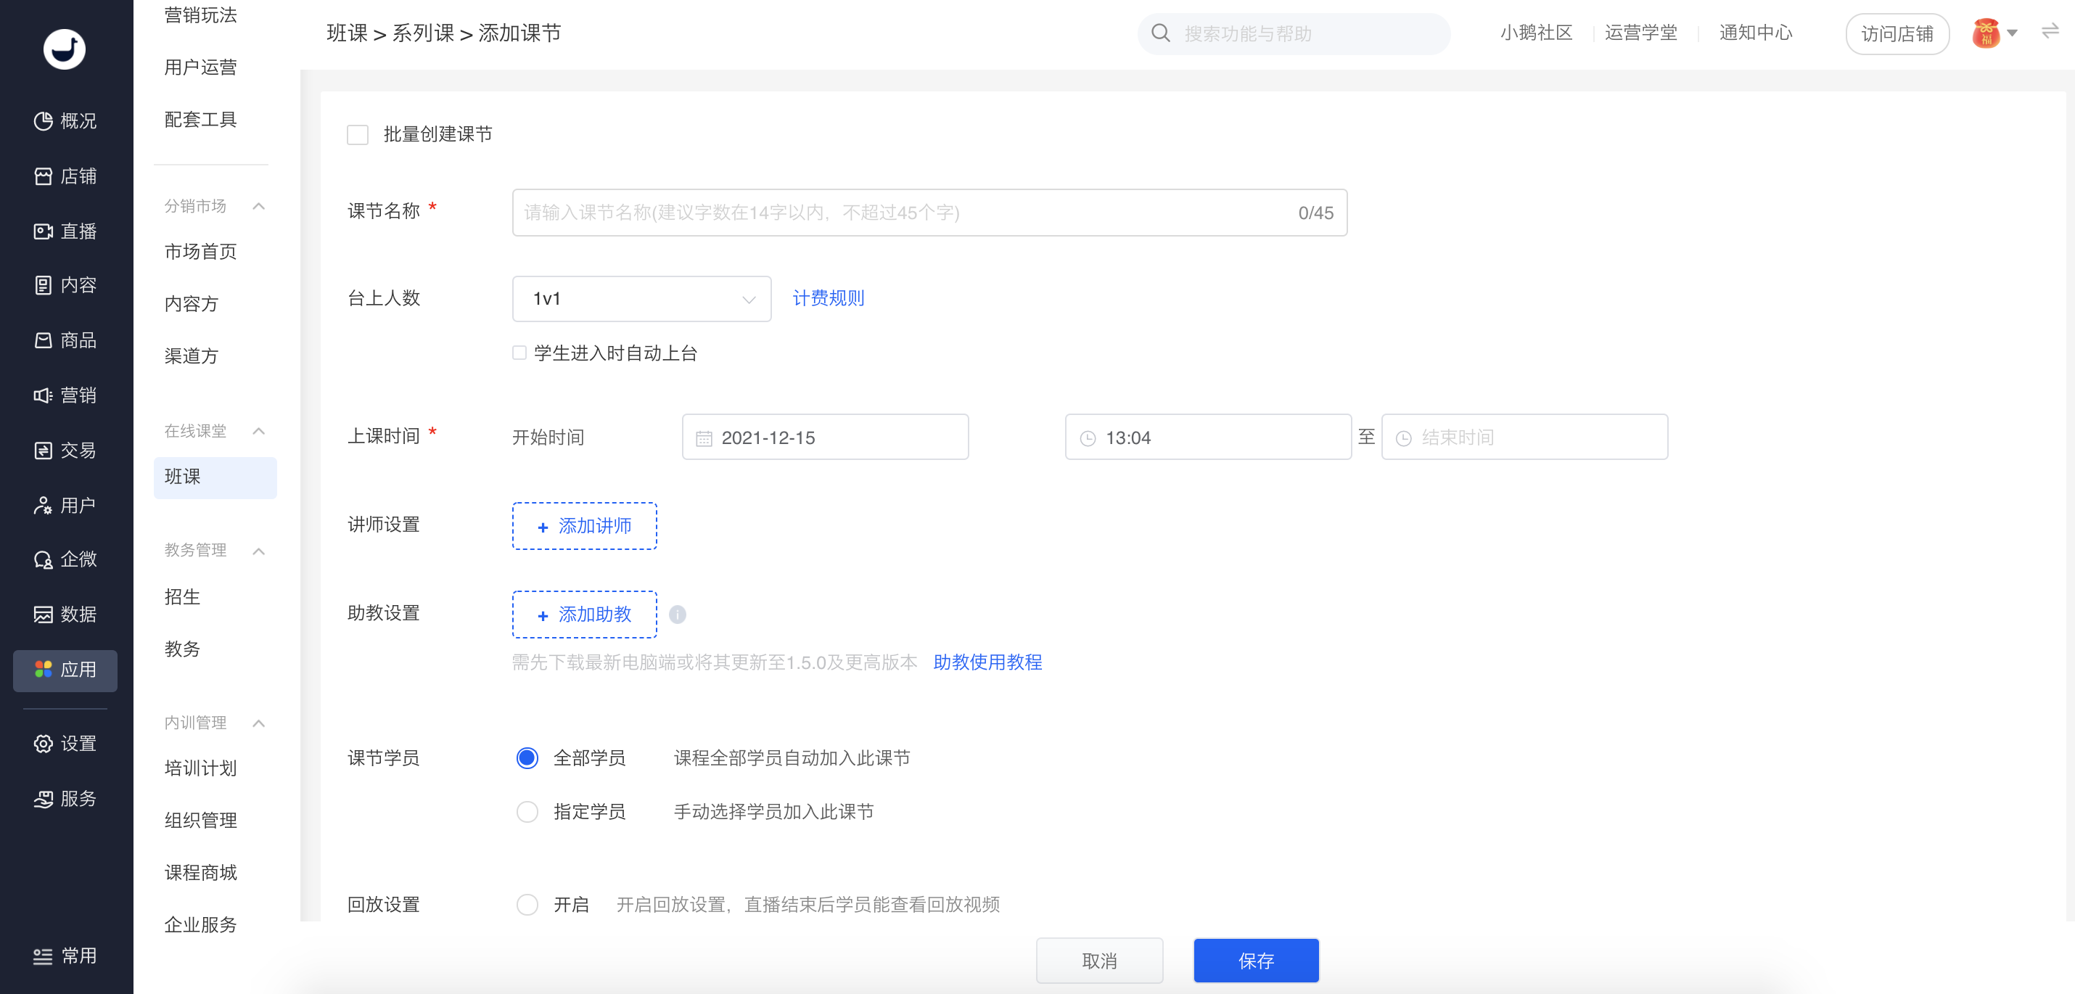The image size is (2075, 994).
Task: Click the switch arrows icon at top right
Action: 2049,31
